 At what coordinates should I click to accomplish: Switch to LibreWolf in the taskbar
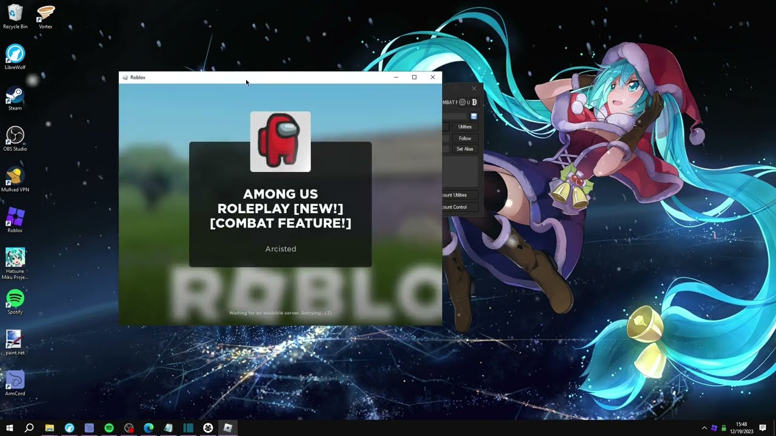tap(69, 428)
